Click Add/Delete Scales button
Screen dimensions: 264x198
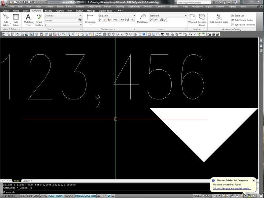(242, 20)
